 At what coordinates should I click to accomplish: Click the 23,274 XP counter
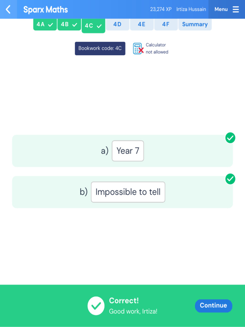tap(161, 9)
